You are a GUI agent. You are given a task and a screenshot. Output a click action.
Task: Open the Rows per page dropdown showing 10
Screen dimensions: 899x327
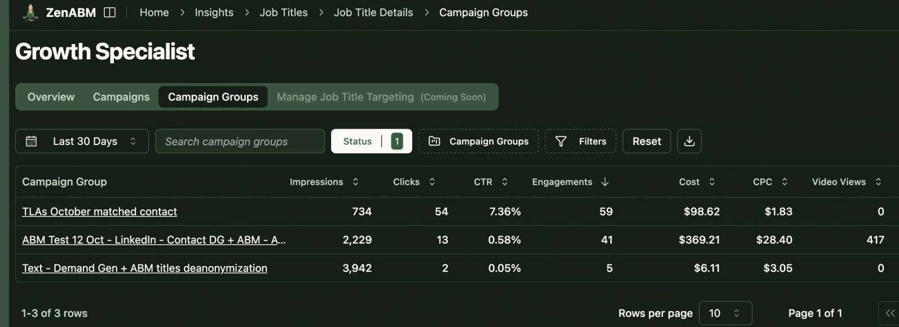tap(725, 312)
